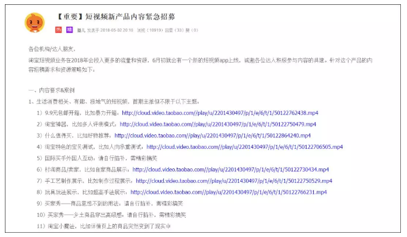
Task: Click item 6 text 村淘商品/卖家
Action: 62,170
